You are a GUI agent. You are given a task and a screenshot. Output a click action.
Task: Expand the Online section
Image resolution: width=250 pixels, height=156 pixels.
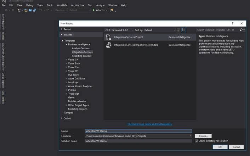click(x=61, y=118)
